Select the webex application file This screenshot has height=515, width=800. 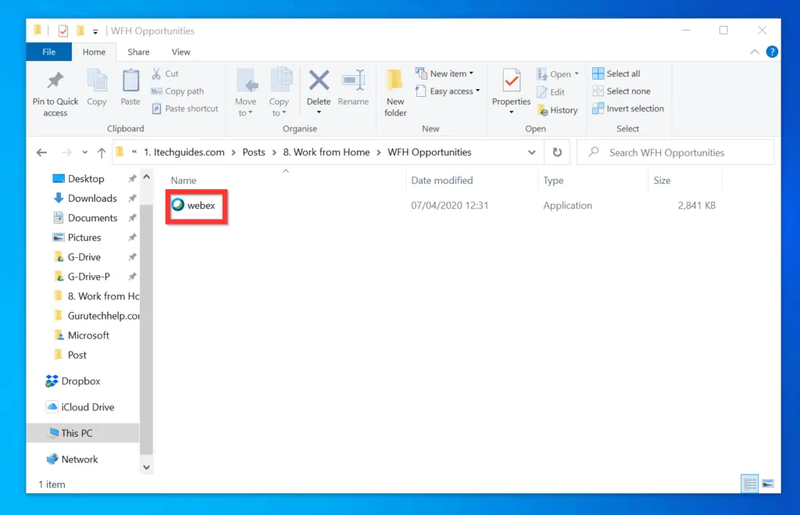(x=194, y=206)
